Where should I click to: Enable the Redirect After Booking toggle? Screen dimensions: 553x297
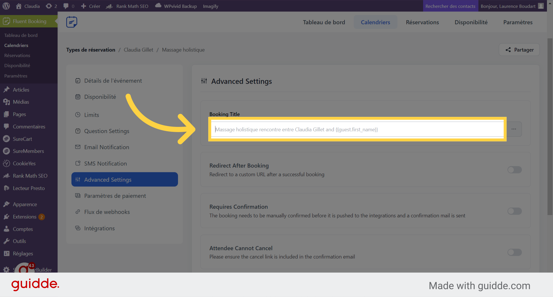coord(514,170)
